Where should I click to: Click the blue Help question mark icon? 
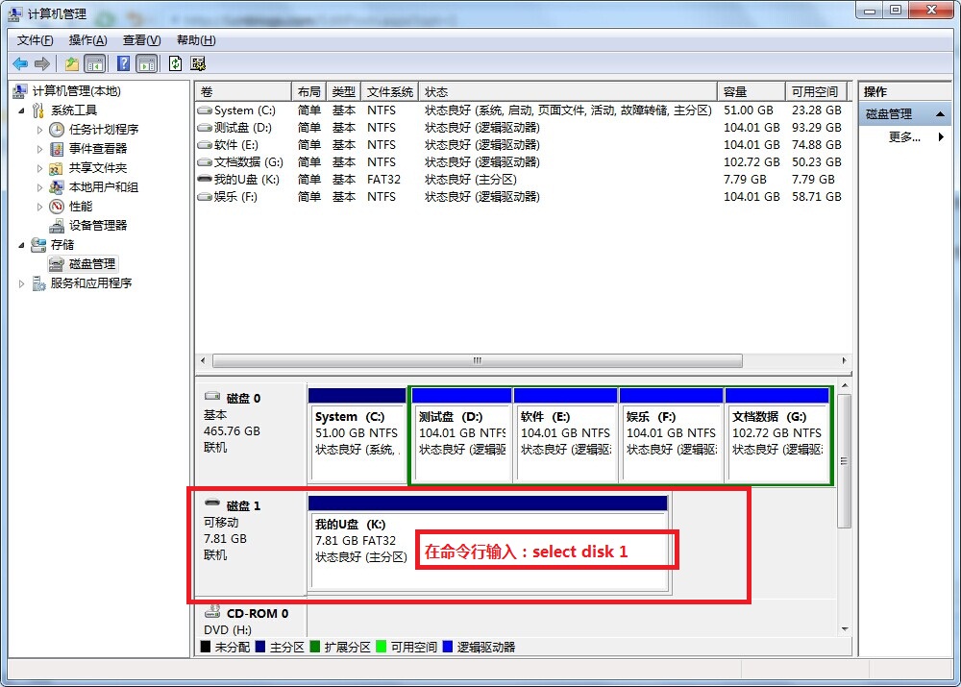123,63
